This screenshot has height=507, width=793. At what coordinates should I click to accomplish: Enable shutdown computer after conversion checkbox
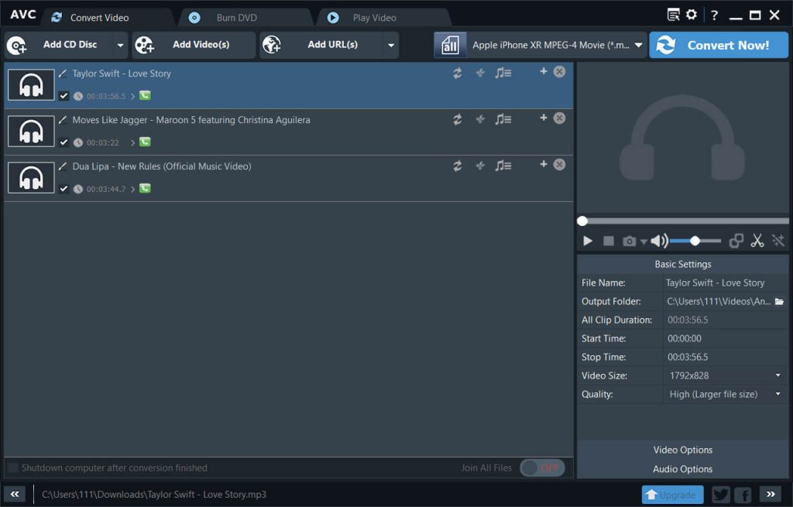pos(13,468)
